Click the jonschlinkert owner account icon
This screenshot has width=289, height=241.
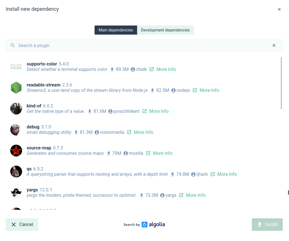pos(110,112)
